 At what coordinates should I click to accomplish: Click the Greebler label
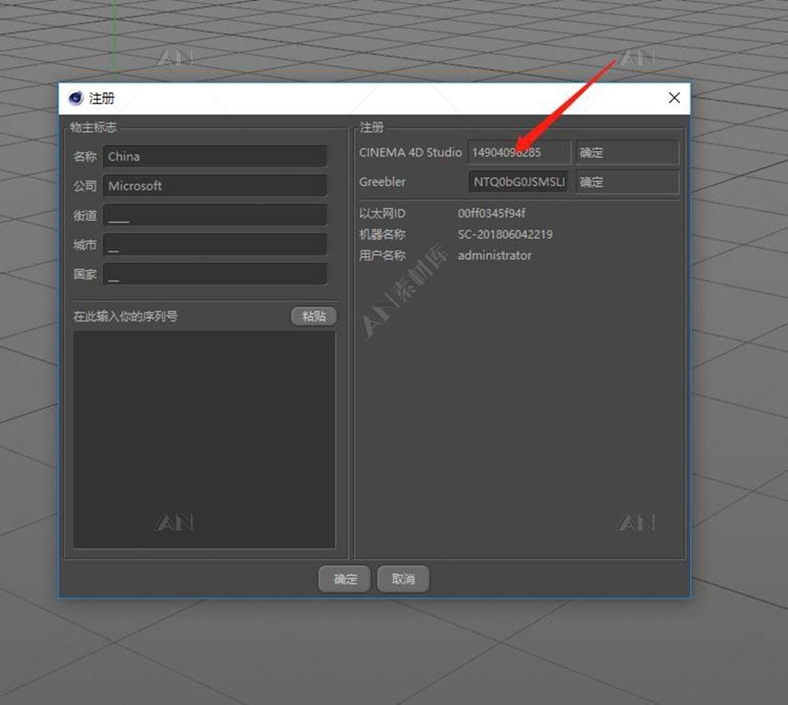[x=382, y=182]
